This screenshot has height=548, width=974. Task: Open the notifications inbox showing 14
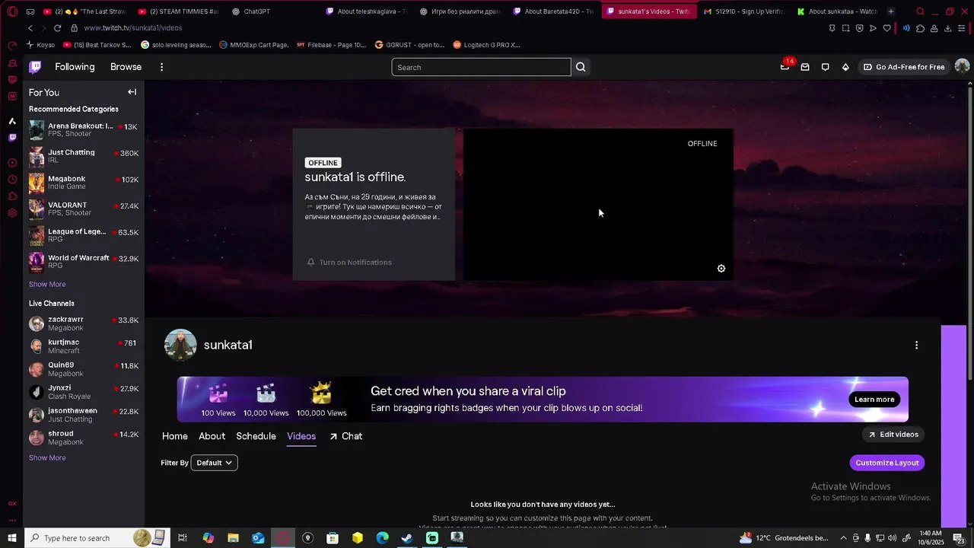[785, 67]
